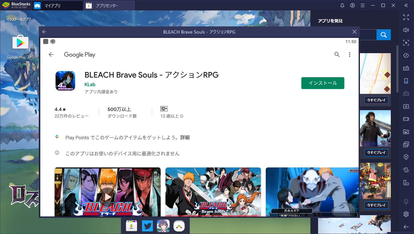Viewport: 414px width, 234px height.
Task: Switch to the アプリセンター tab
Action: coord(109,6)
